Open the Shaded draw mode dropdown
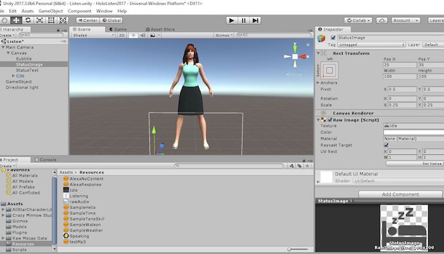This screenshot has height=254, width=444. coord(93,35)
